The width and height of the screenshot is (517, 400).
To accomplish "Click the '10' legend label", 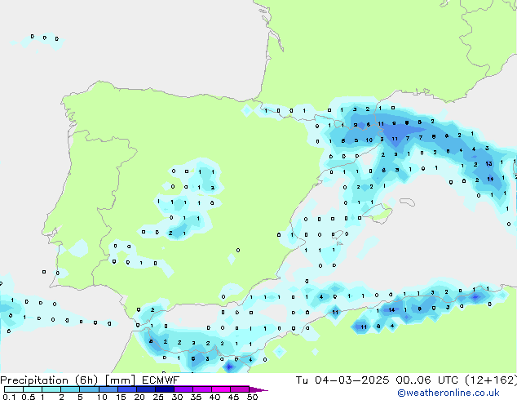I will (102, 397).
